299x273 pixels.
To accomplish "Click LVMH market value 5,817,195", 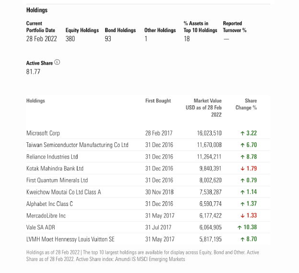I will click(x=210, y=239).
